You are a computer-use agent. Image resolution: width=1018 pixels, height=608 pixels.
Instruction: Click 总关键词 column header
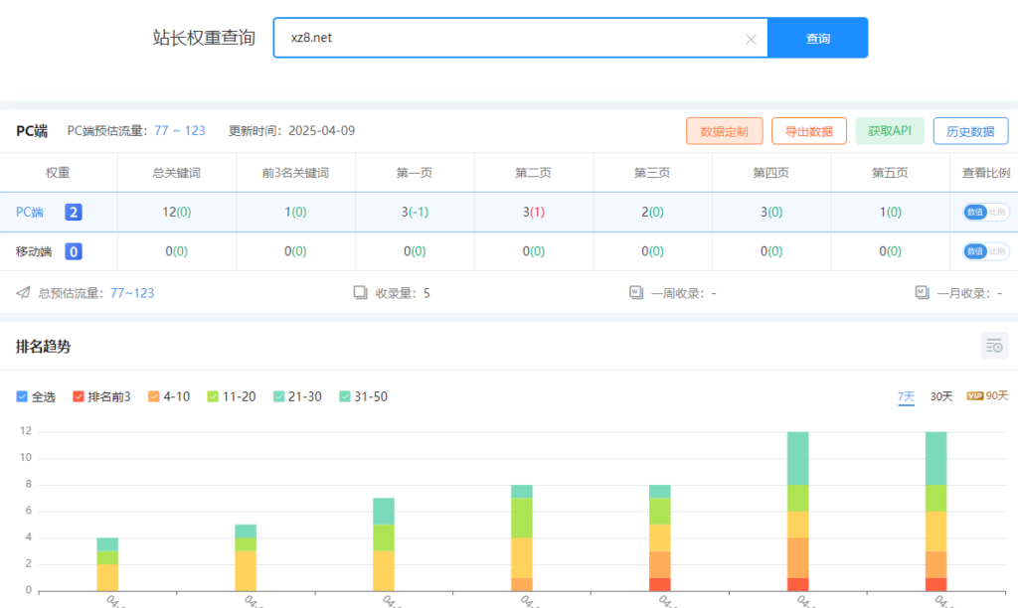point(177,173)
